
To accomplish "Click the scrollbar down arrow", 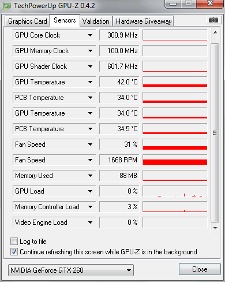I will [x=215, y=228].
